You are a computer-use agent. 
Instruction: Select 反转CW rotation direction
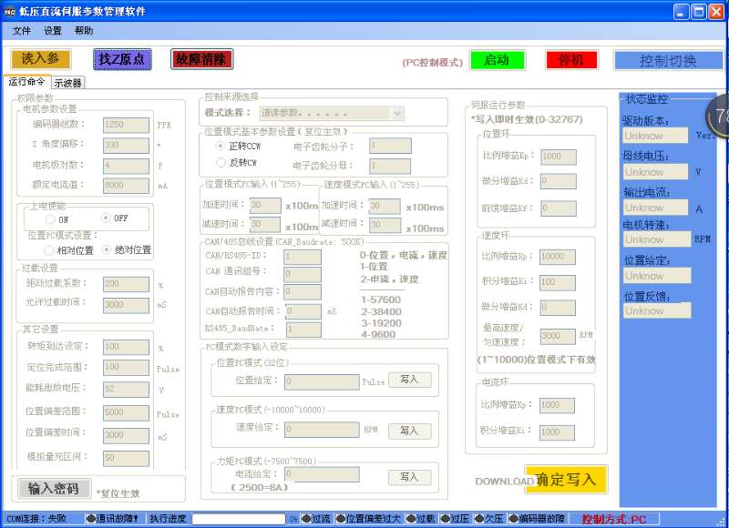(221, 163)
